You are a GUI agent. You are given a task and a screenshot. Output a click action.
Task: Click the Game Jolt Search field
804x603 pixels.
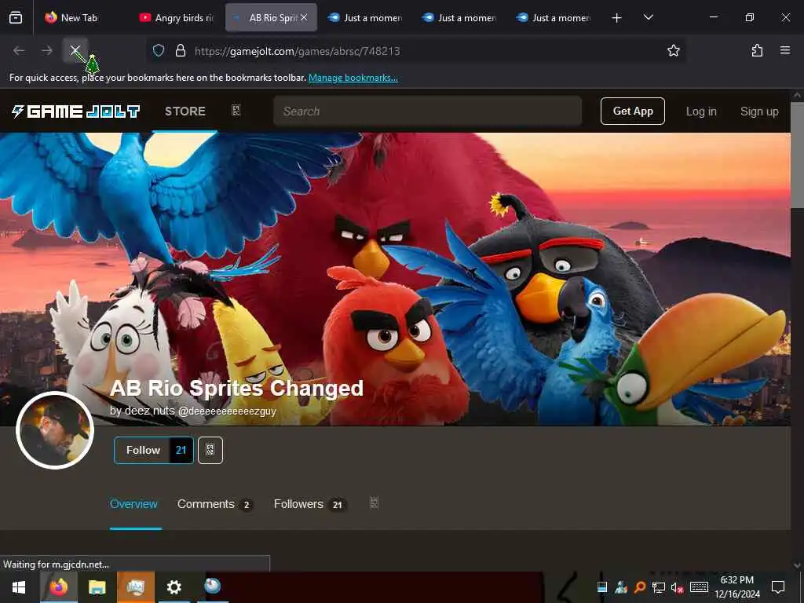coord(428,111)
